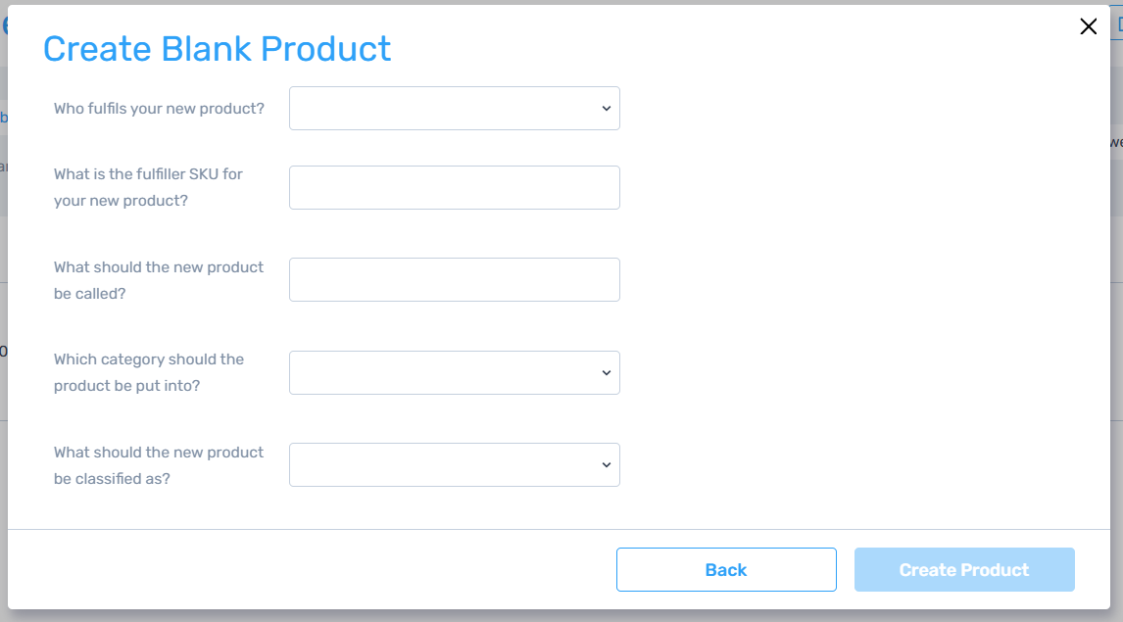The width and height of the screenshot is (1123, 622).
Task: Click the chevron arrow on the fulfiller dropdown
Action: (x=606, y=109)
